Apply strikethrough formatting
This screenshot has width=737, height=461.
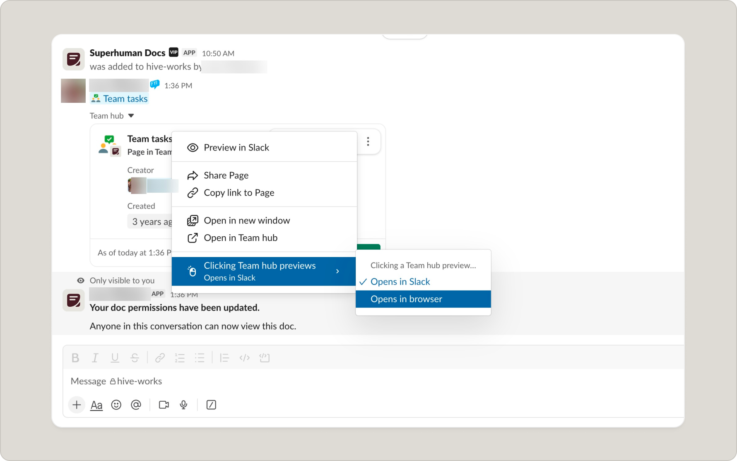pyautogui.click(x=135, y=358)
